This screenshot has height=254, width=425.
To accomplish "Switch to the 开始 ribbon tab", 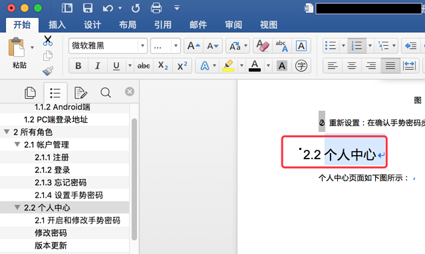I will 22,25.
